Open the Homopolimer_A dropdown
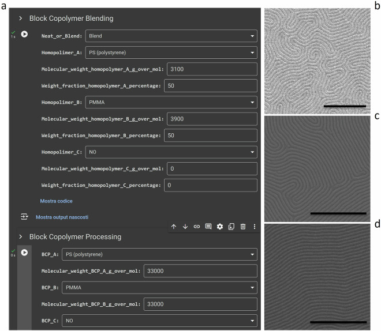381x331 pixels. point(171,53)
